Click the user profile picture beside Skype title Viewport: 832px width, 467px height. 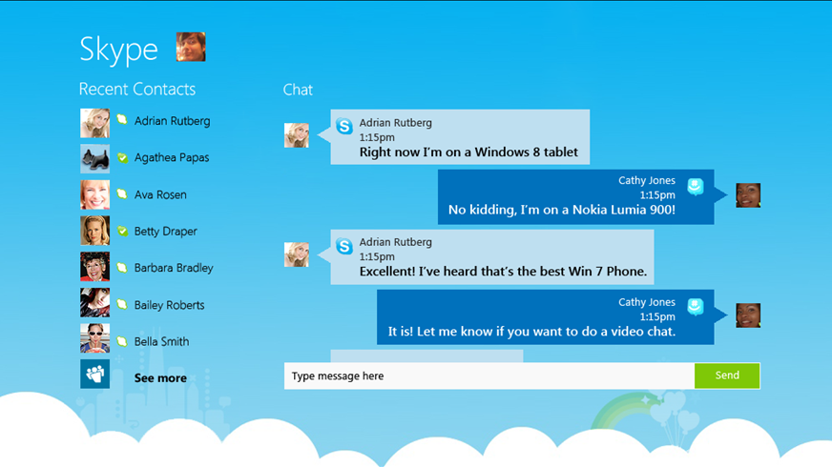tap(191, 47)
